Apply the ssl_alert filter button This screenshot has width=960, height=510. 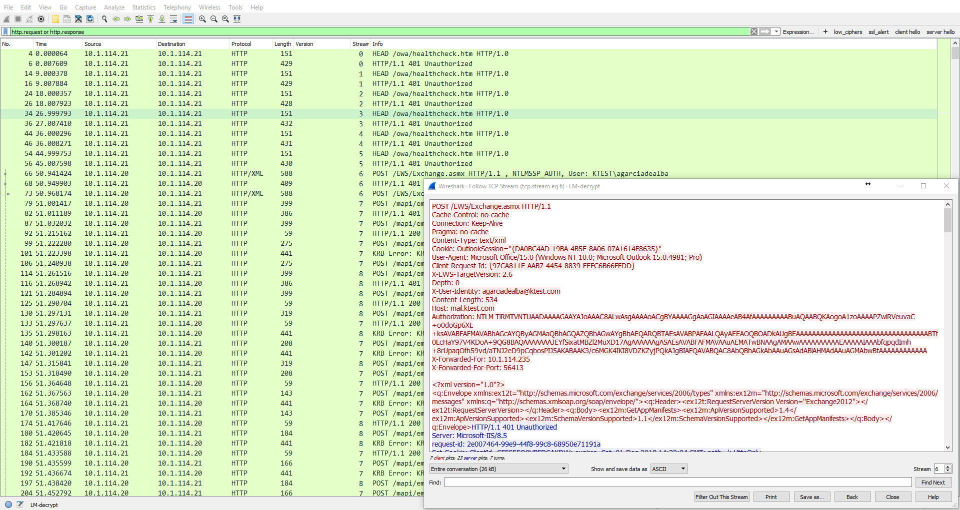click(x=878, y=32)
